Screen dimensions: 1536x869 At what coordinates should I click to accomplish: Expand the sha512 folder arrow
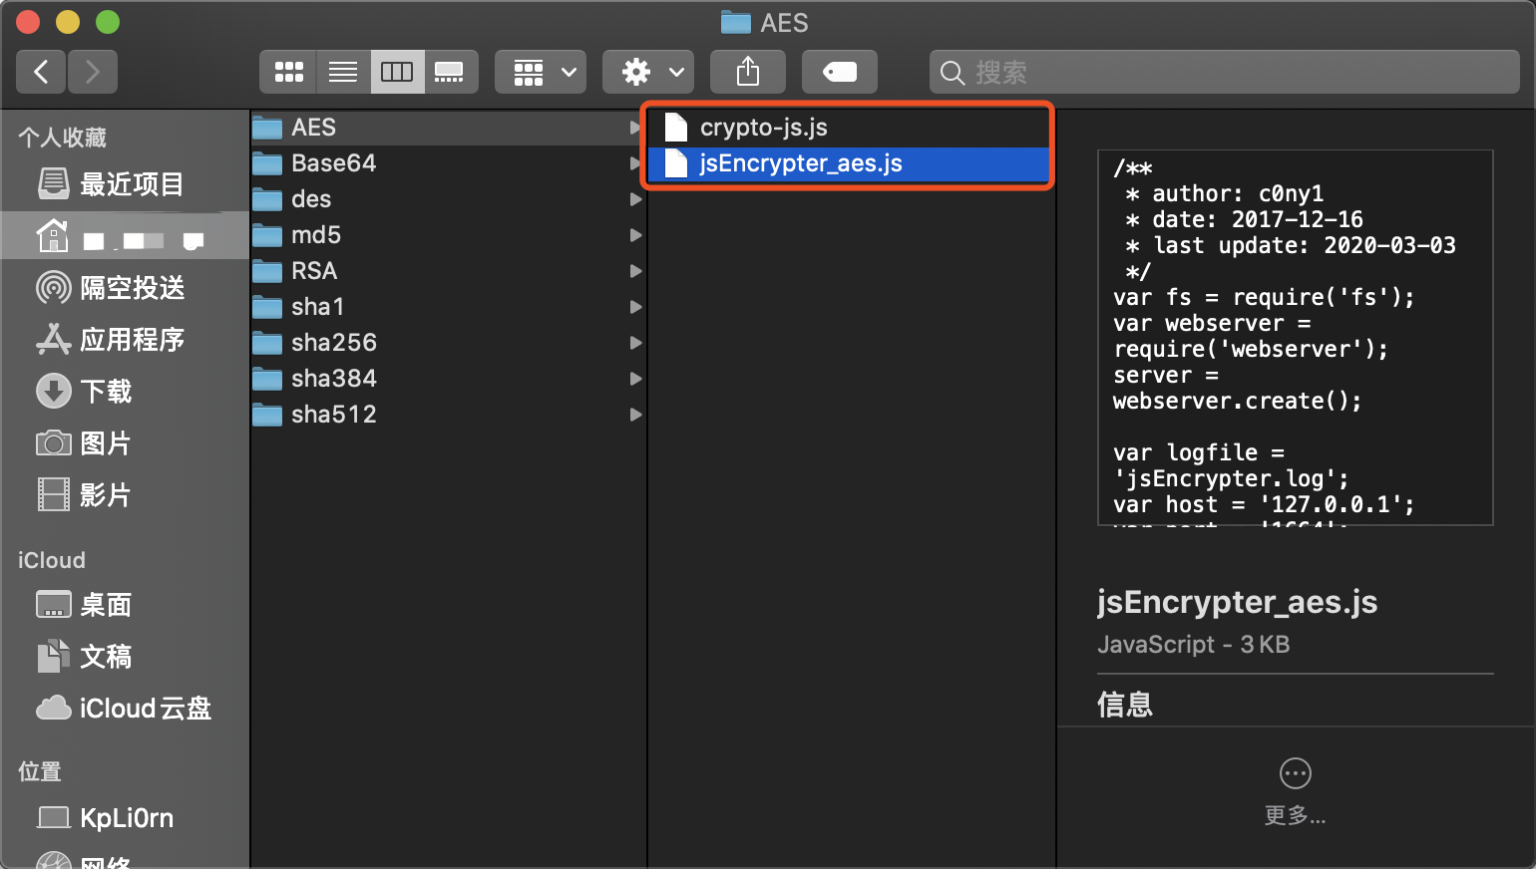(x=634, y=415)
